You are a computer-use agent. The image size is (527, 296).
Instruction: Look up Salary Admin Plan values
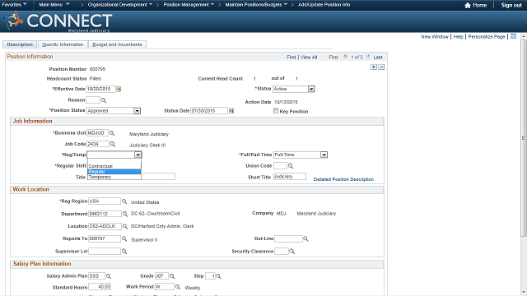coord(109,276)
